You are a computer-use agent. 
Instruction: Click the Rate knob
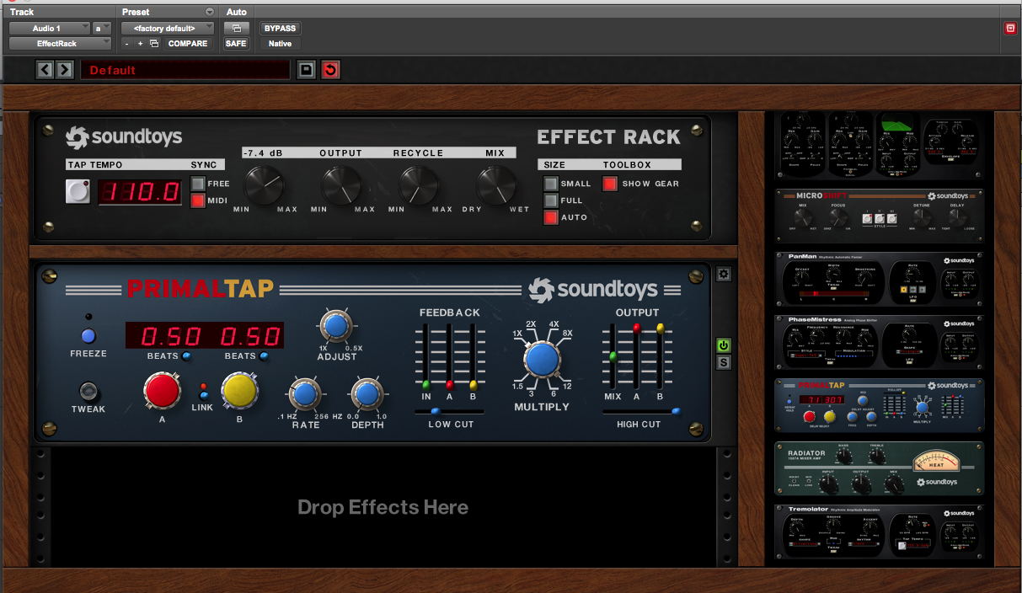coord(306,393)
